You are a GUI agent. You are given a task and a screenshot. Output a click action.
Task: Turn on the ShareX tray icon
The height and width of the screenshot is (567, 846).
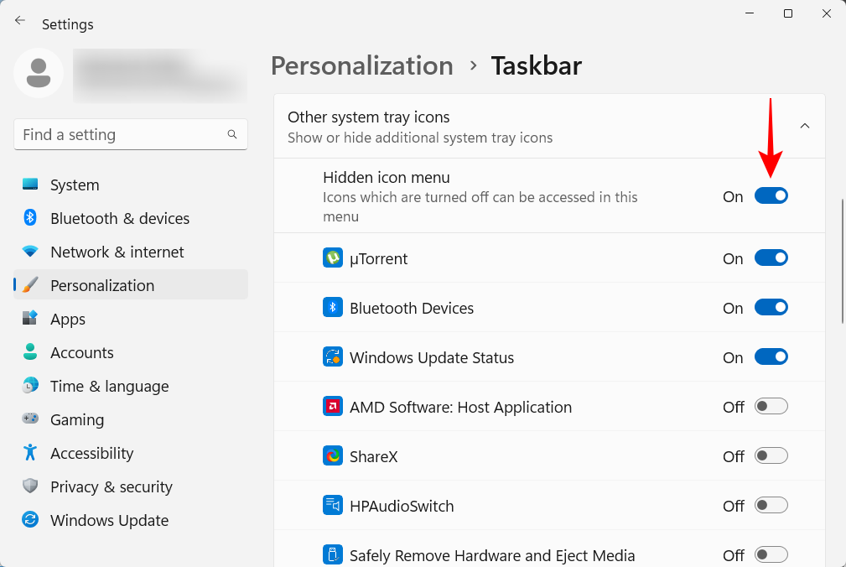tap(771, 455)
